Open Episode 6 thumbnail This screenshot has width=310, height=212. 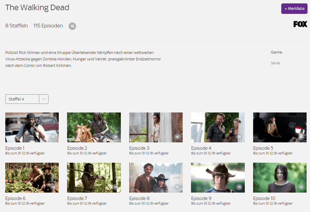point(32,177)
